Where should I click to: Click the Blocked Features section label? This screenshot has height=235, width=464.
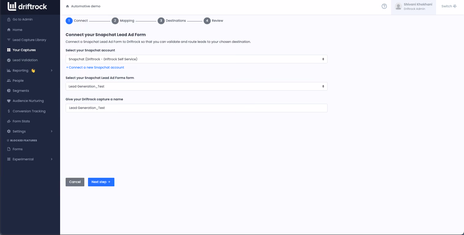pos(24,140)
